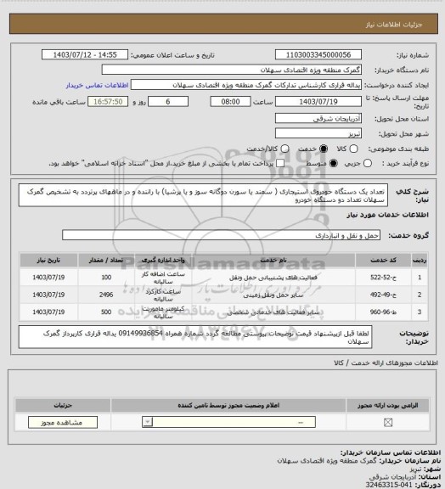Click the request creator field
This screenshot has height=489, width=445.
tap(246, 85)
